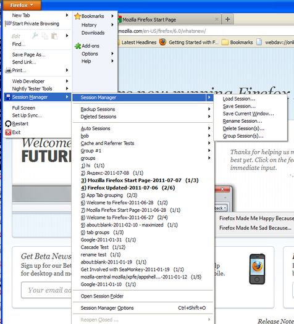Click 'Firefox Made Me Happy Because' link
The image size is (294, 324).
(256, 218)
